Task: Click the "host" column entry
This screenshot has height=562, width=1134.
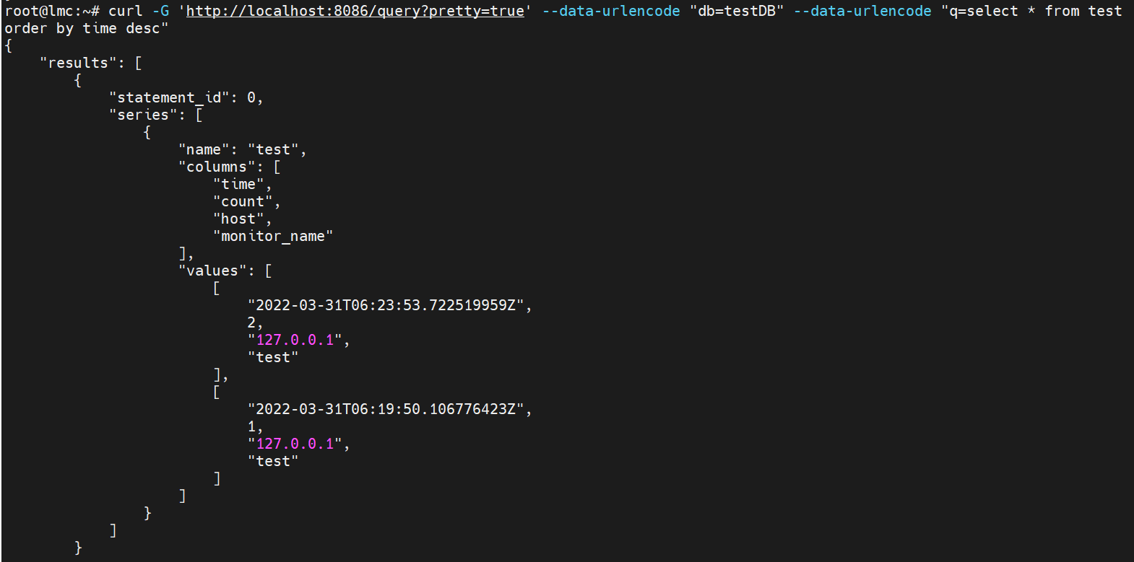Action: 238,219
